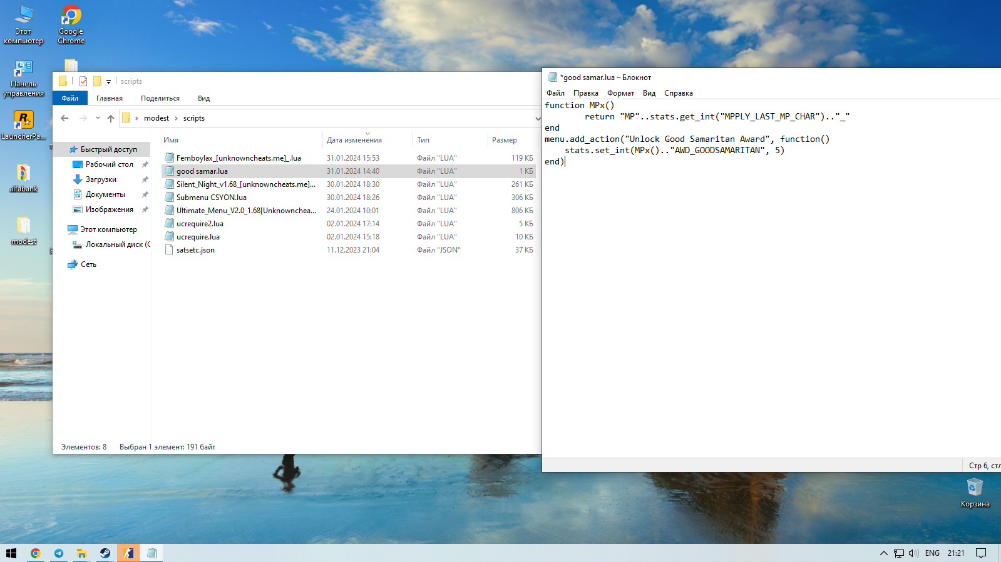
Task: Click 'scripts' in the address breadcrumb
Action: point(194,118)
